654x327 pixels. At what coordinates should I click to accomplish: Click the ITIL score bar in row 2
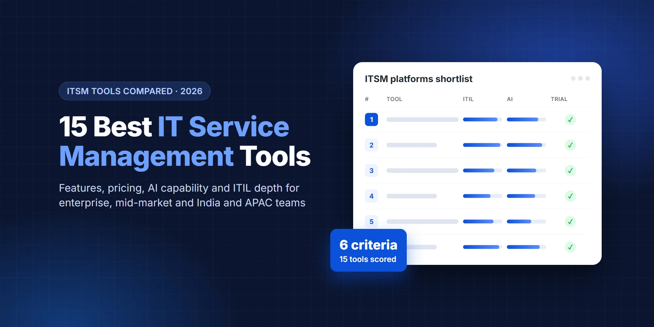[x=483, y=145]
